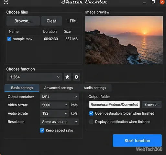Click the Duration column header
166x155 pixels.
(x=50, y=32)
